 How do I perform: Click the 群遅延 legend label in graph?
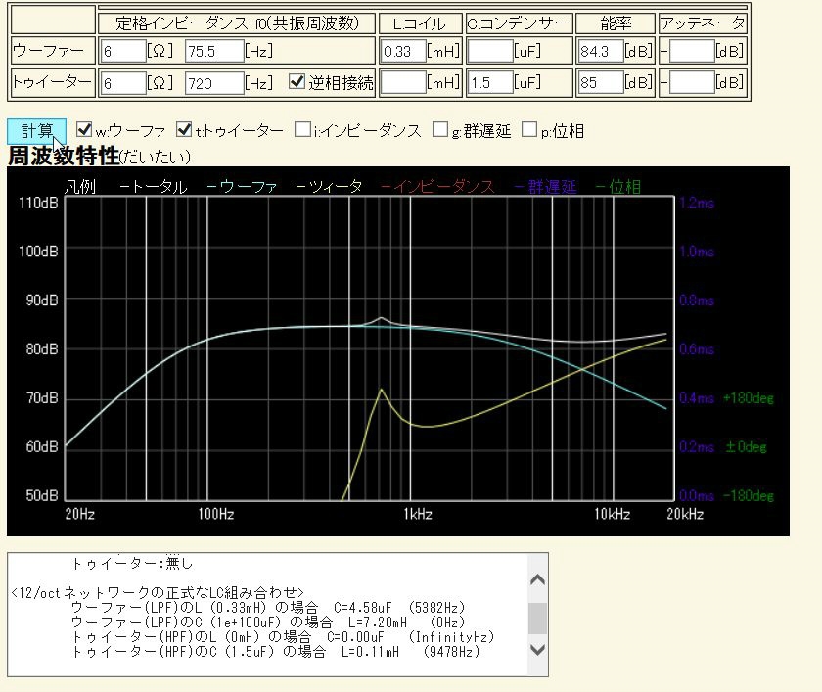click(x=546, y=187)
